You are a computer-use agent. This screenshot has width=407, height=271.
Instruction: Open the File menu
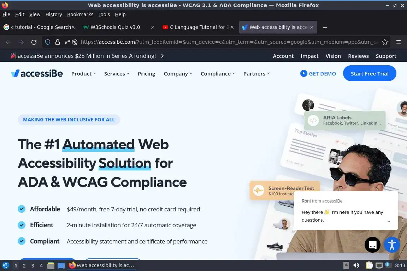[6, 14]
